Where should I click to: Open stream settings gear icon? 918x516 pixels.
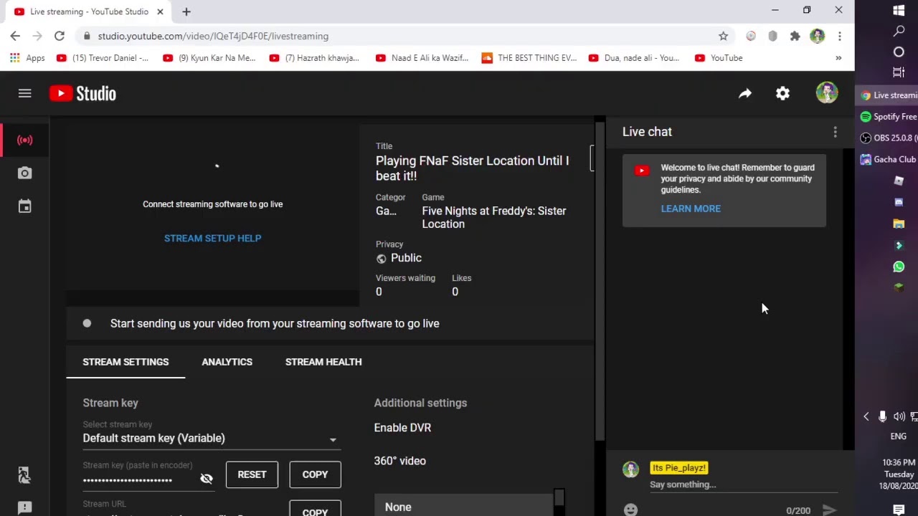[x=782, y=93]
